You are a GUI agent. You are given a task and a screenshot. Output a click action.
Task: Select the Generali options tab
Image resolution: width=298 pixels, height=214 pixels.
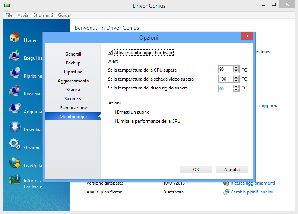pyautogui.click(x=73, y=54)
